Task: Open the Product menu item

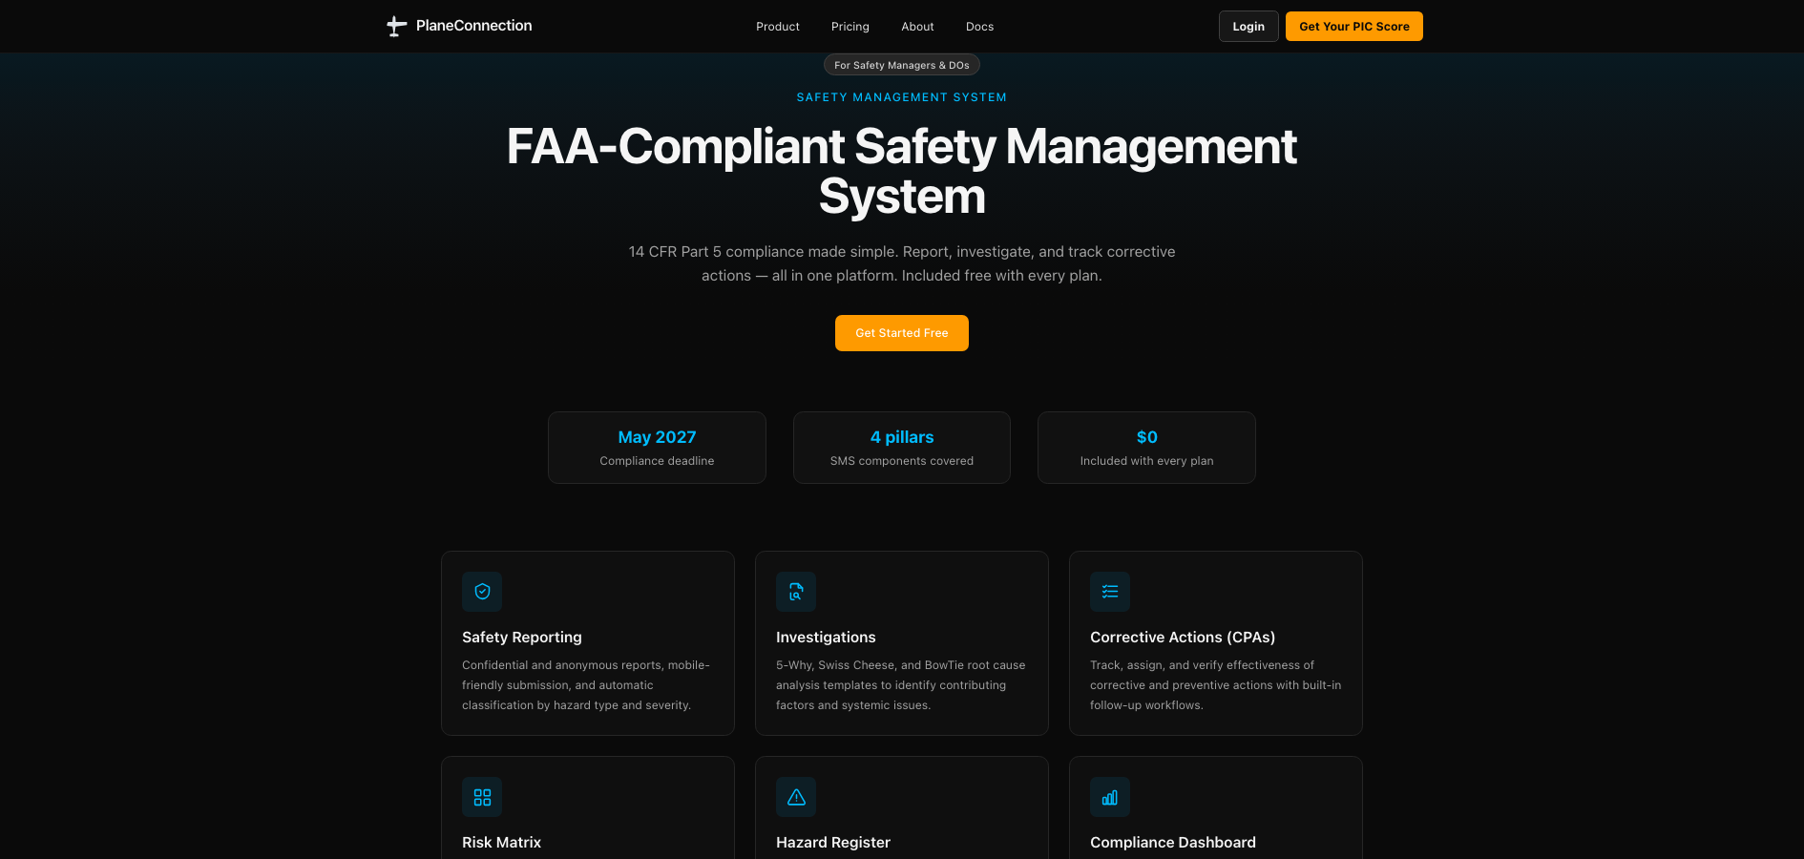Action: (778, 27)
